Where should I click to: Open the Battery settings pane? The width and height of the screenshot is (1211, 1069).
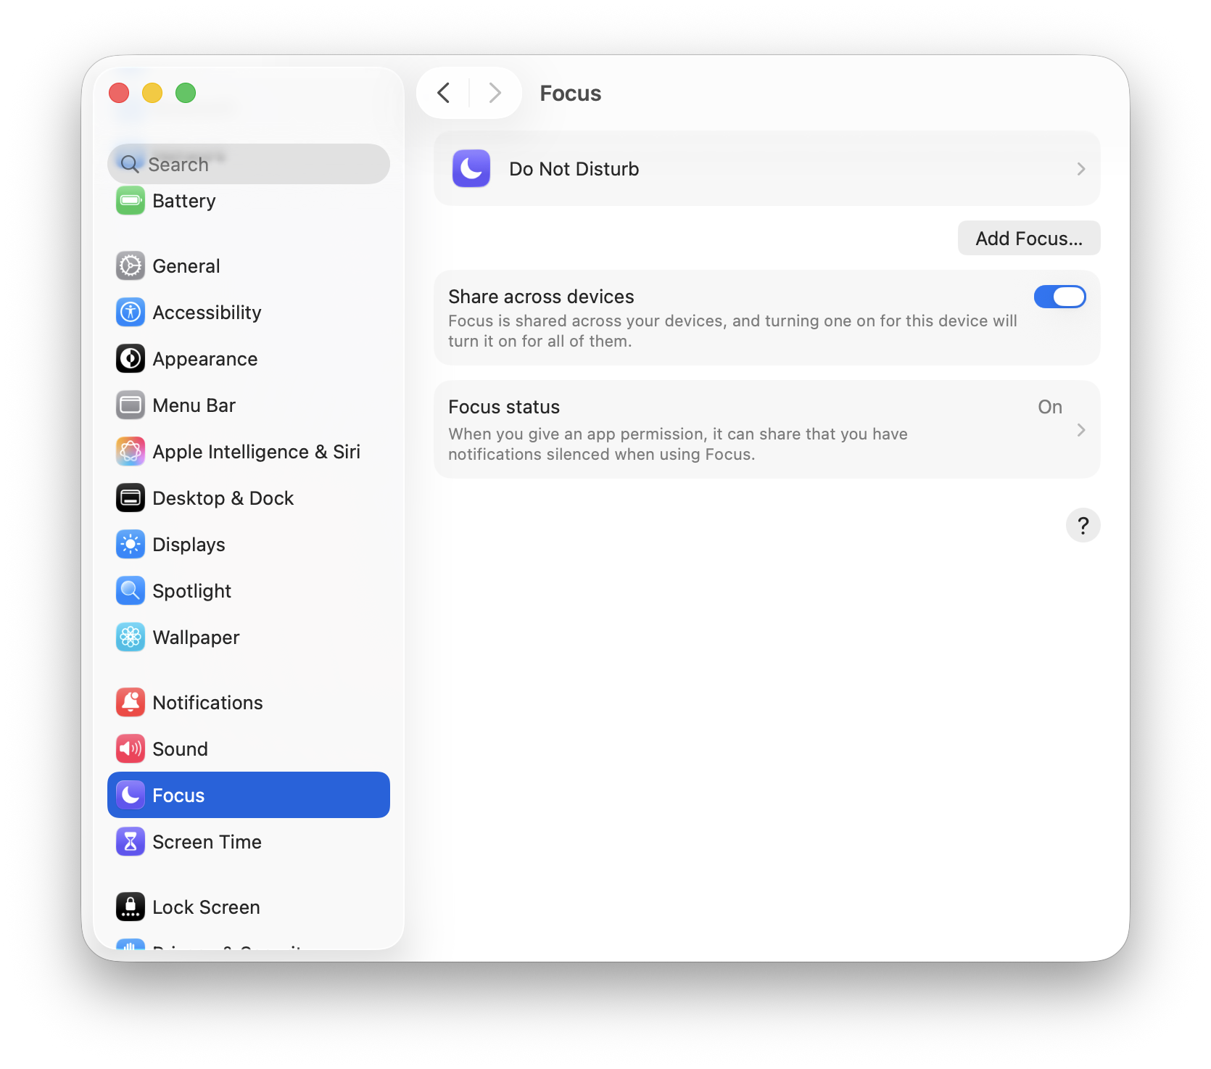tap(184, 201)
